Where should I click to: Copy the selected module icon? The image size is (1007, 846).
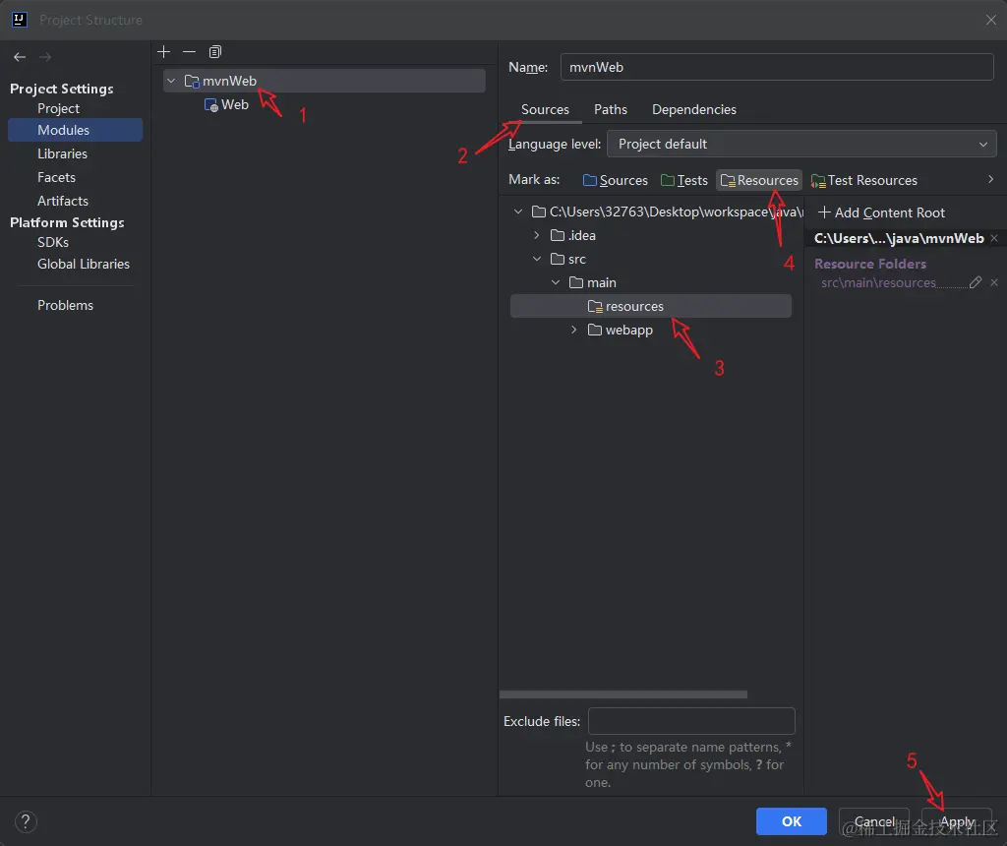pos(215,51)
